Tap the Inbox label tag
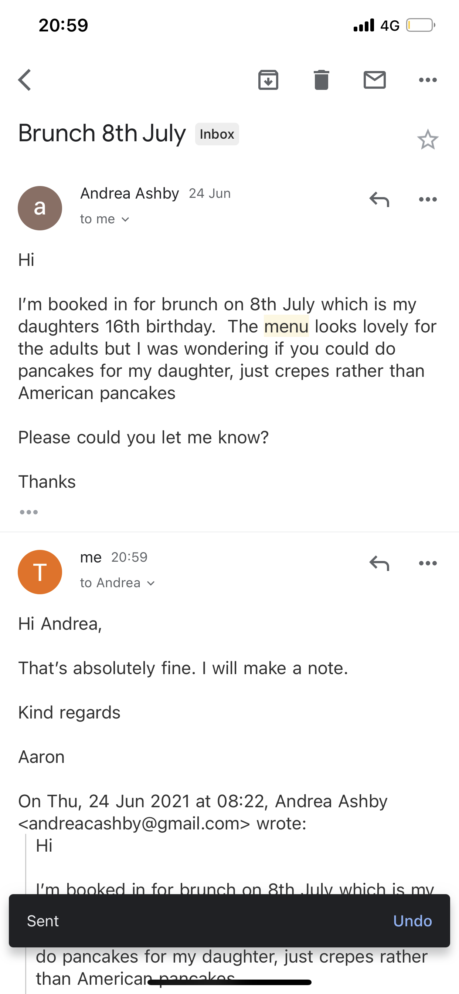459x994 pixels. click(217, 134)
